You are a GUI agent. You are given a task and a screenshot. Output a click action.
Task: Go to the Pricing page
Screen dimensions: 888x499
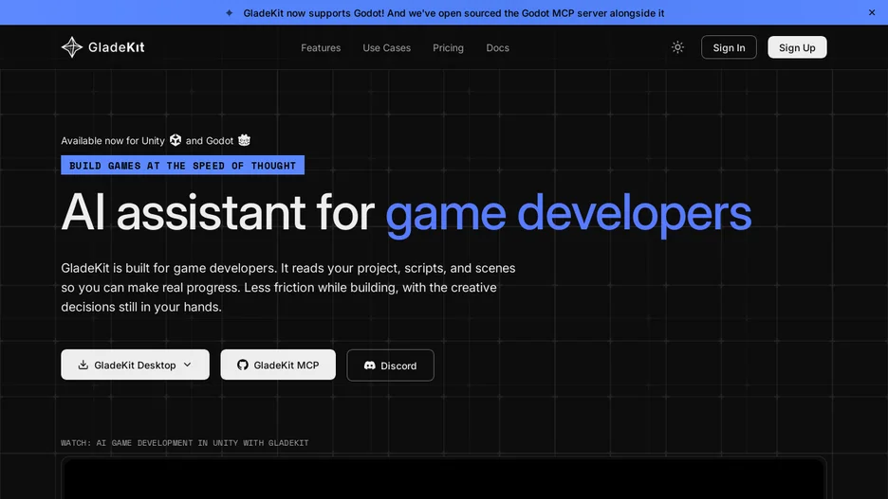point(448,48)
